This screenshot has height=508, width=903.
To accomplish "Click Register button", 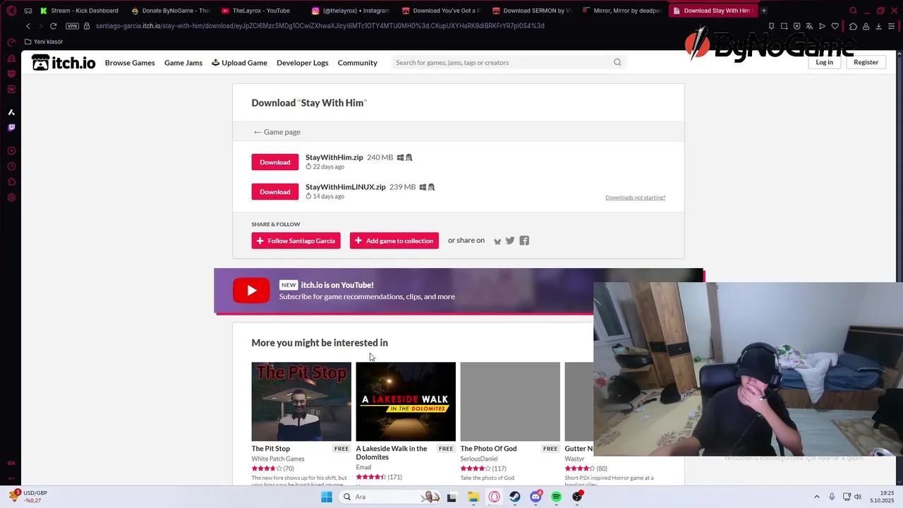I will coord(866,62).
